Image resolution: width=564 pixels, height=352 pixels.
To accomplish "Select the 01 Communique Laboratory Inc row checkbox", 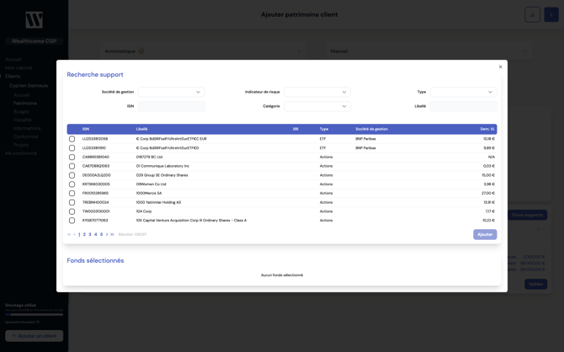I will [72, 166].
